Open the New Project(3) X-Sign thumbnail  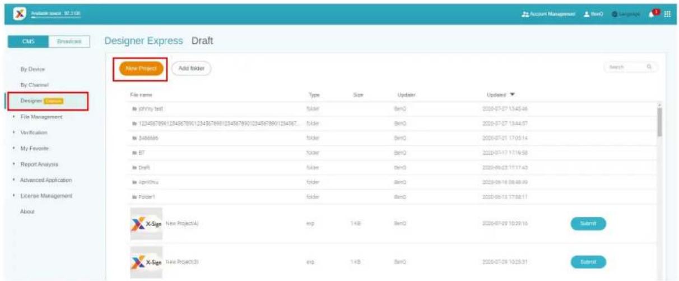(146, 261)
